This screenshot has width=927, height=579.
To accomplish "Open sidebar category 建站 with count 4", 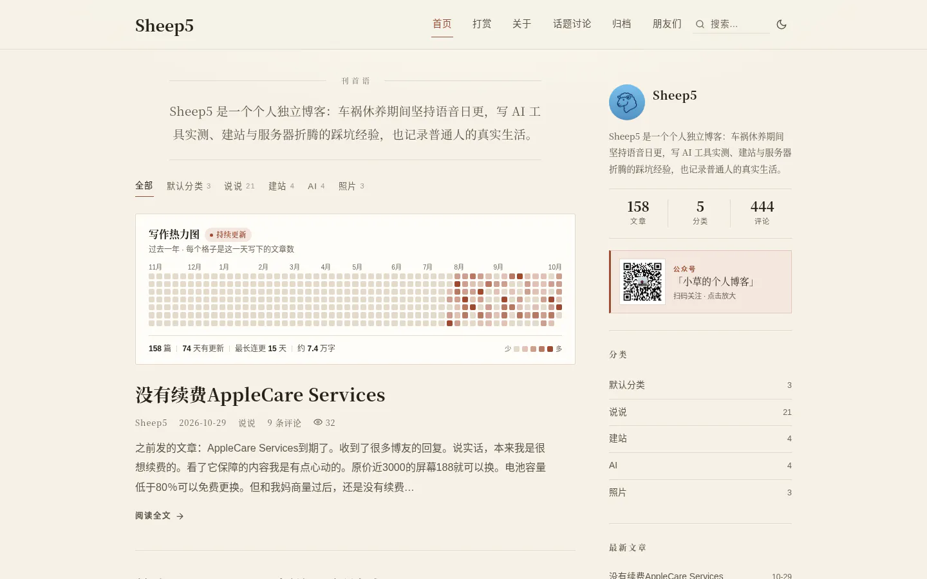I will pos(700,439).
